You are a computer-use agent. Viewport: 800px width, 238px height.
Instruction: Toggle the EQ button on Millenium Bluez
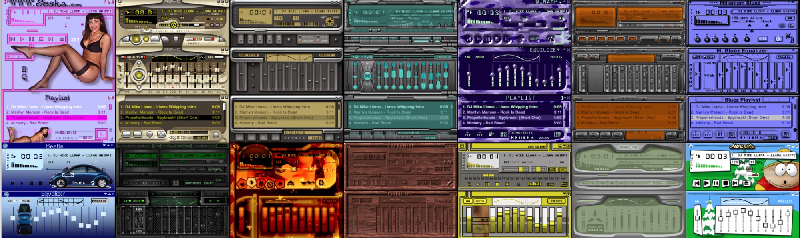coord(782,25)
